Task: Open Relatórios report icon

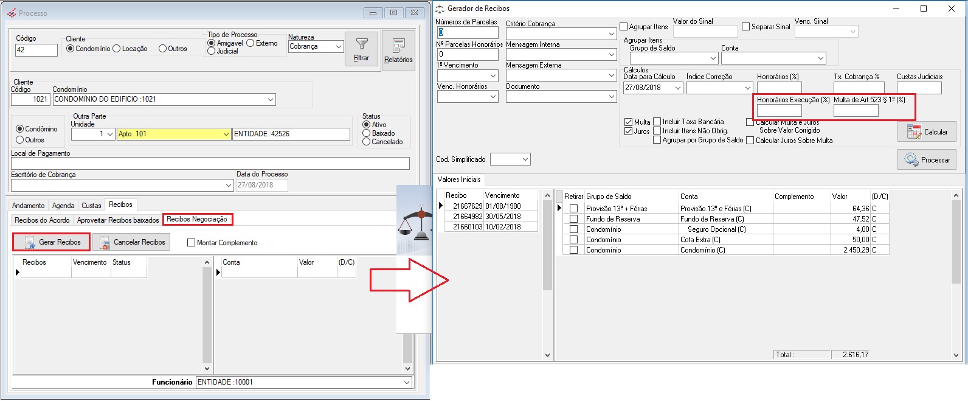Action: pyautogui.click(x=398, y=46)
